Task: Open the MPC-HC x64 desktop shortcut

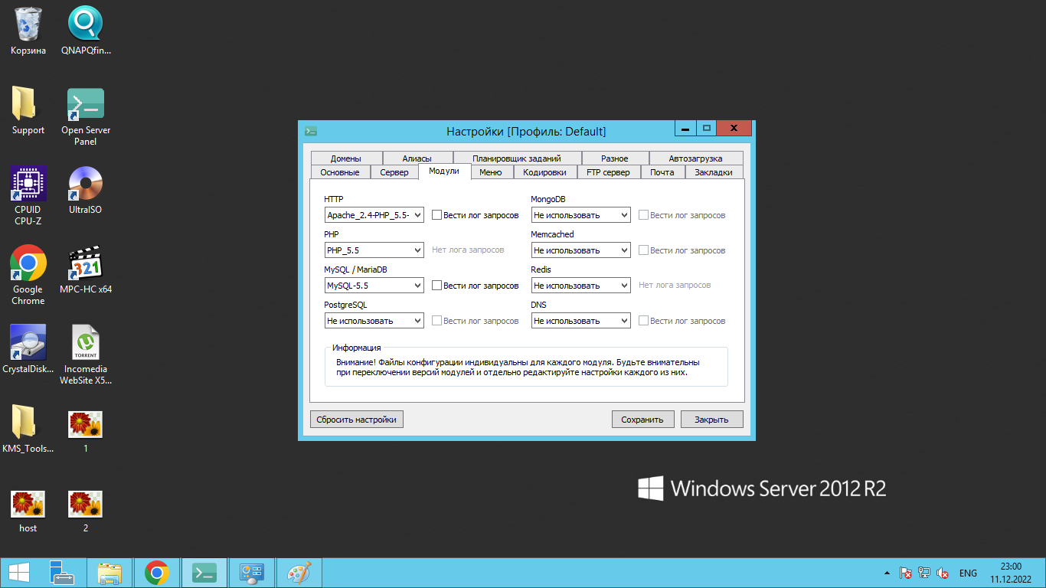Action: tap(85, 264)
